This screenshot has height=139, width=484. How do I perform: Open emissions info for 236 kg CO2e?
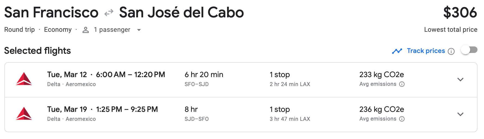[402, 119]
